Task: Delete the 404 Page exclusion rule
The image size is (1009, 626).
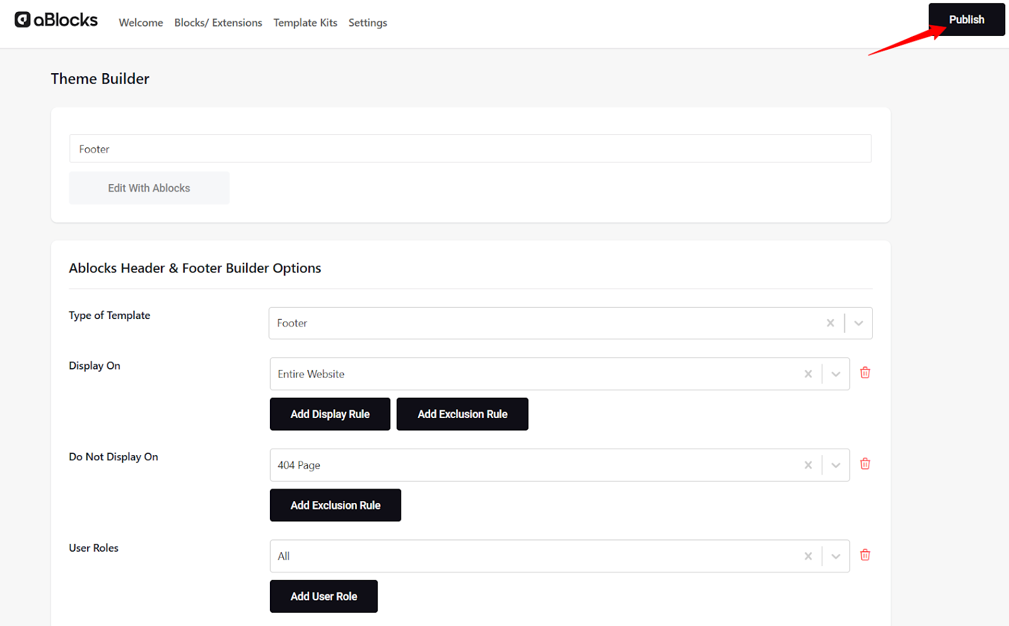Action: point(865,464)
